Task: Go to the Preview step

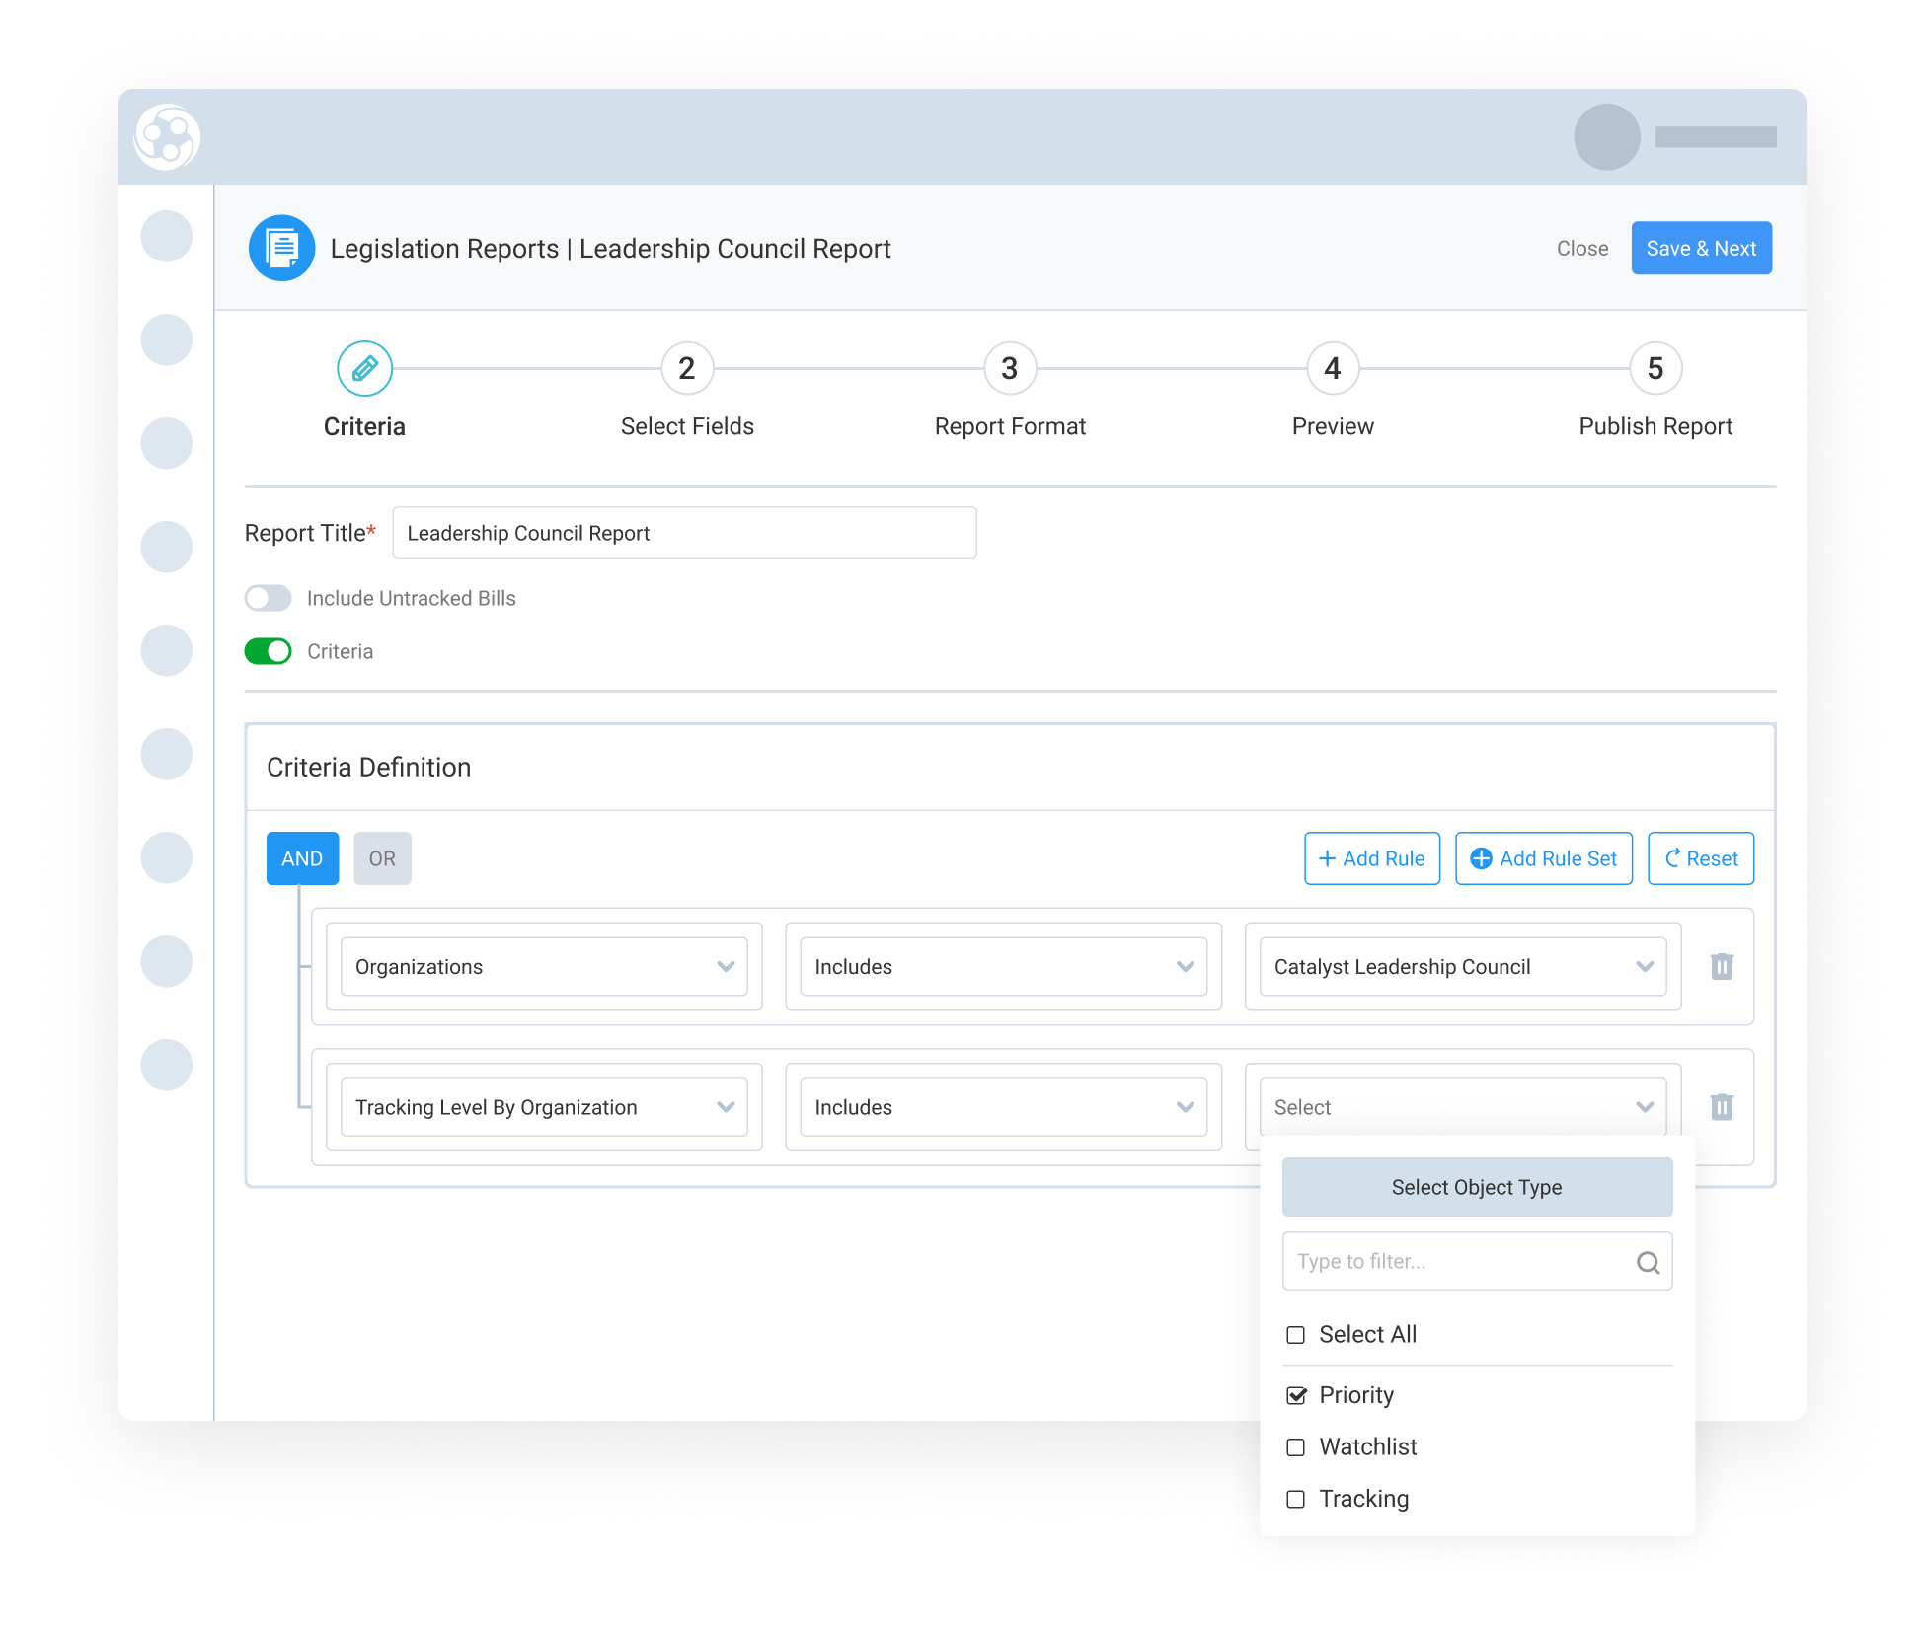Action: [1333, 368]
